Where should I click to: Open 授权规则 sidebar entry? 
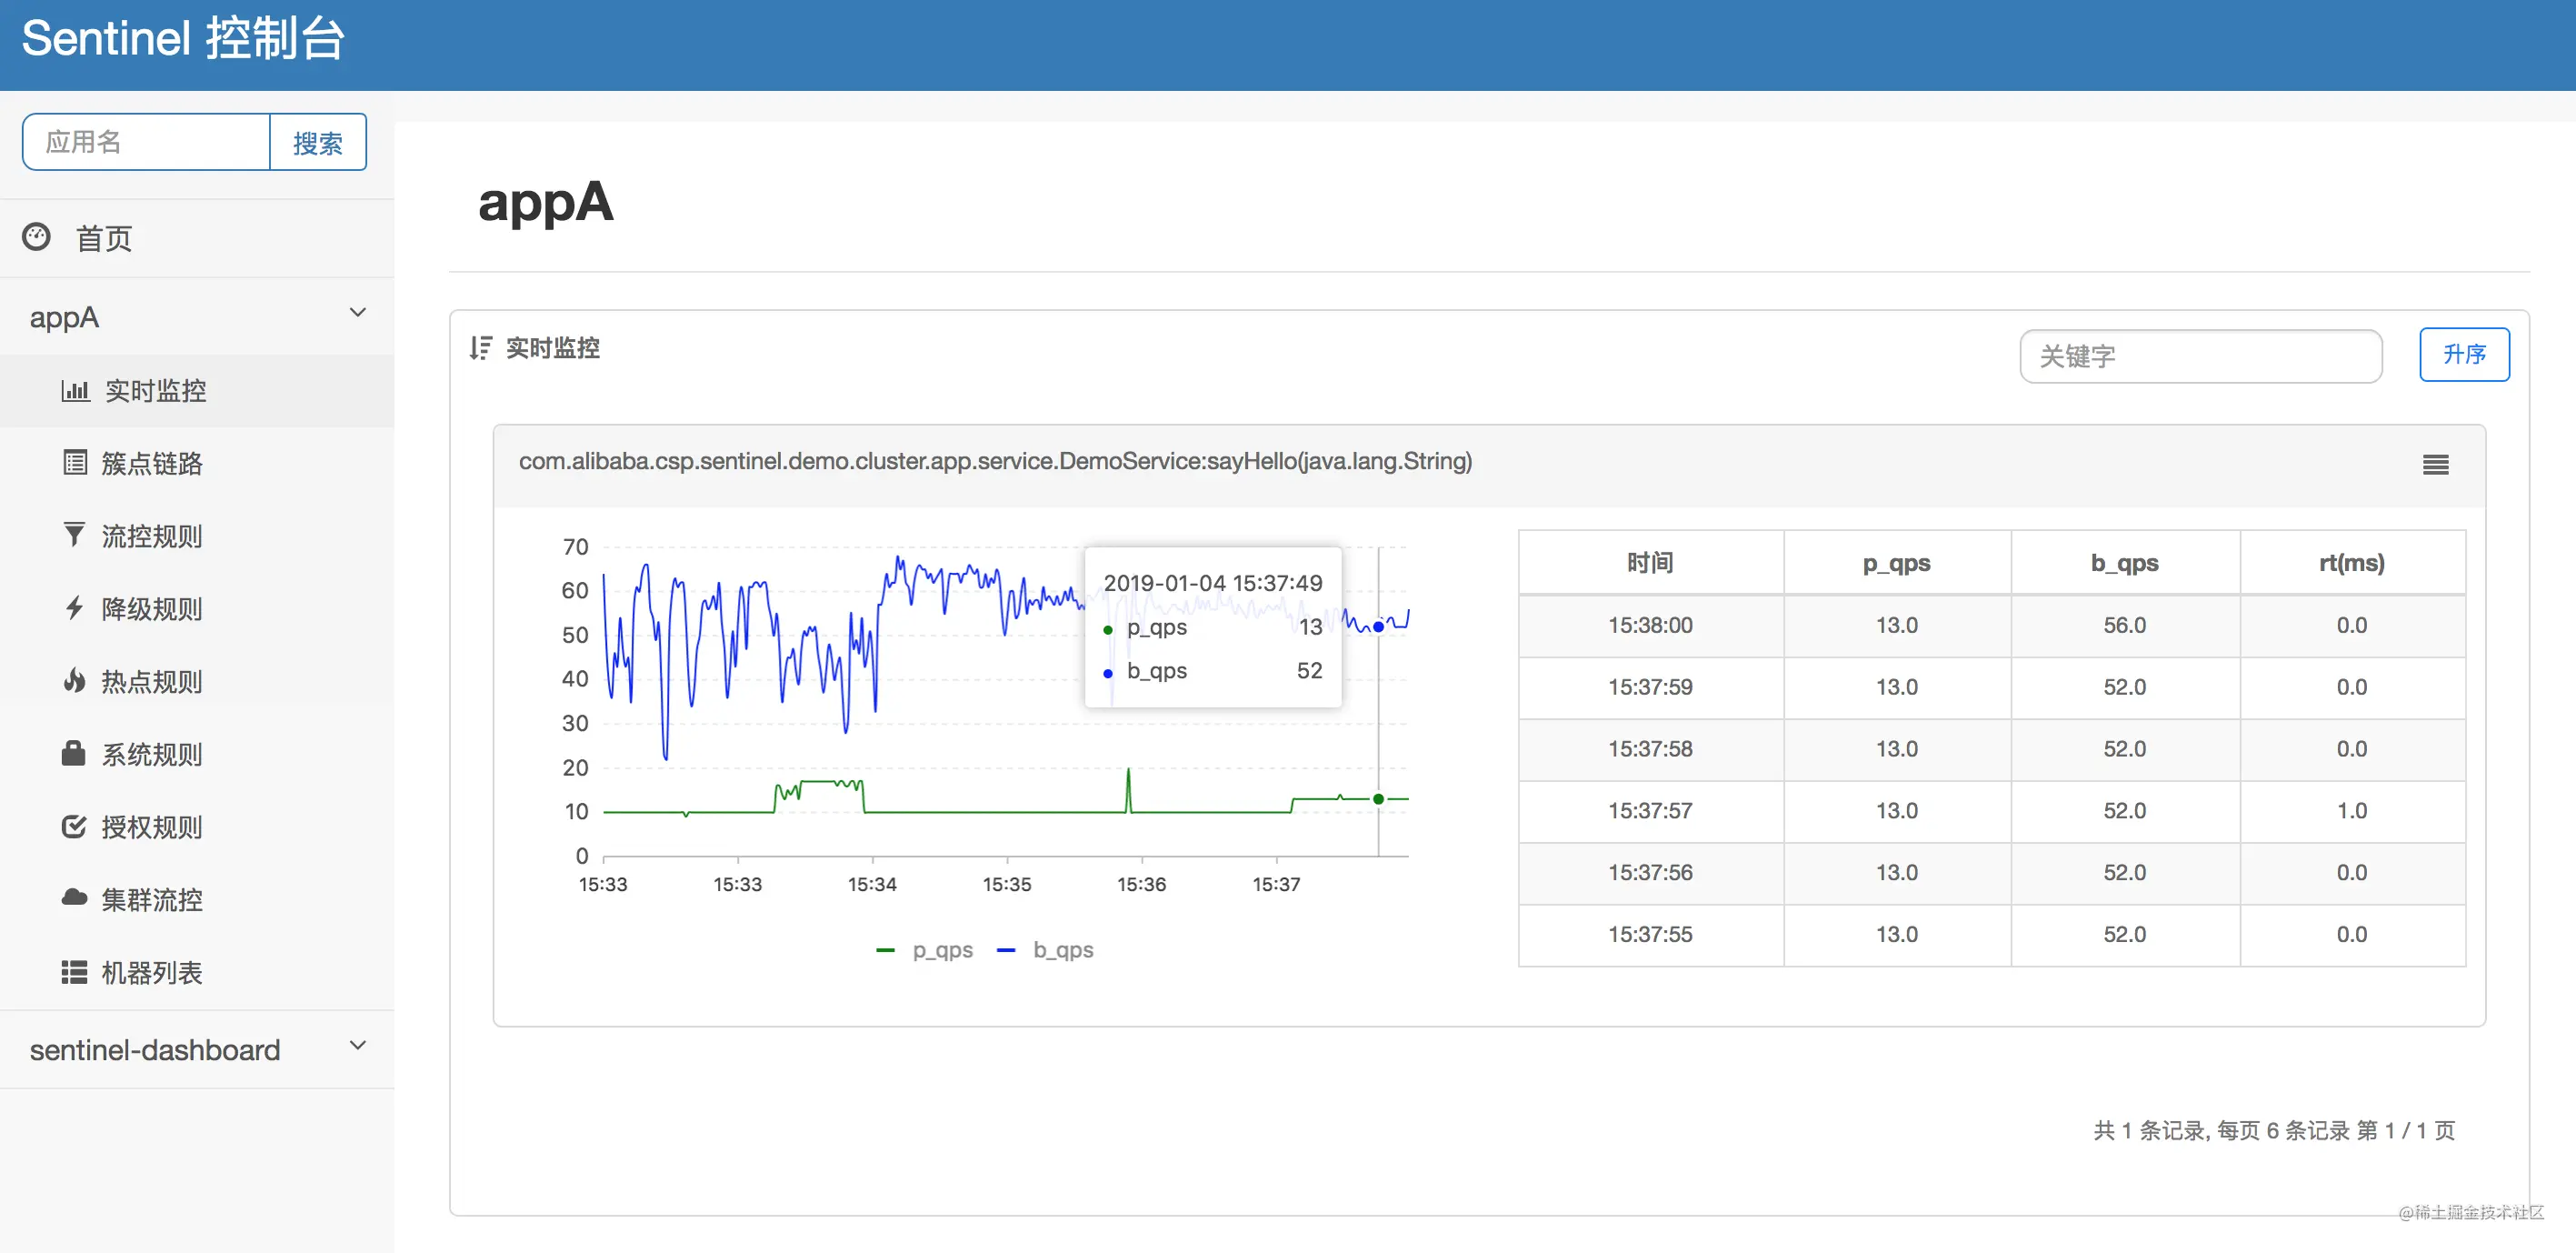pos(197,827)
